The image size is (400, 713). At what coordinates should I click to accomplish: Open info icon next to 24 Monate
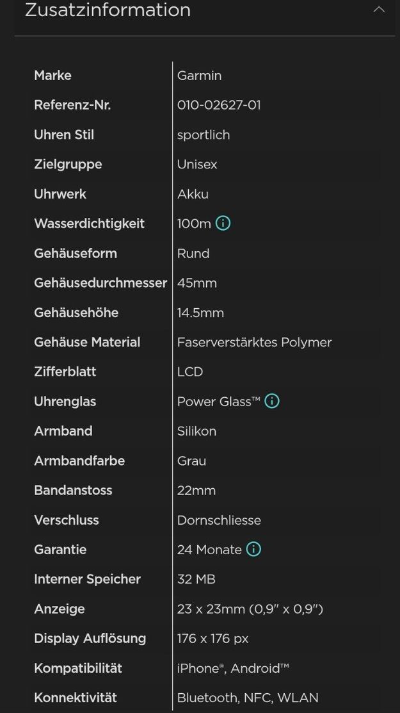[x=253, y=549]
